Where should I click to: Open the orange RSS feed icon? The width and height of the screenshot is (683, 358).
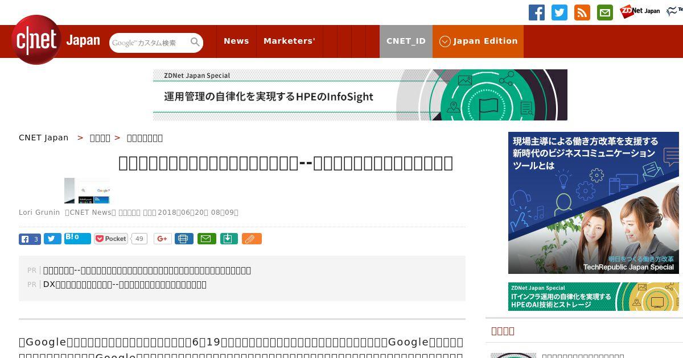point(582,13)
